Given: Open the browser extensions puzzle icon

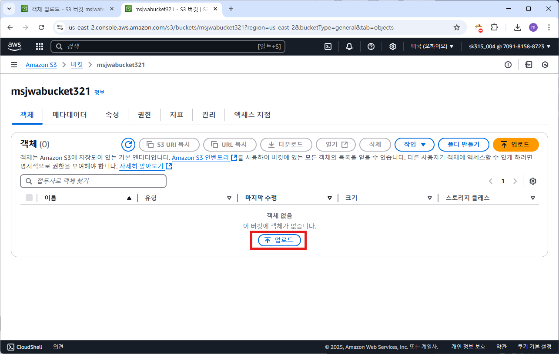Looking at the screenshot, I should pos(494,27).
